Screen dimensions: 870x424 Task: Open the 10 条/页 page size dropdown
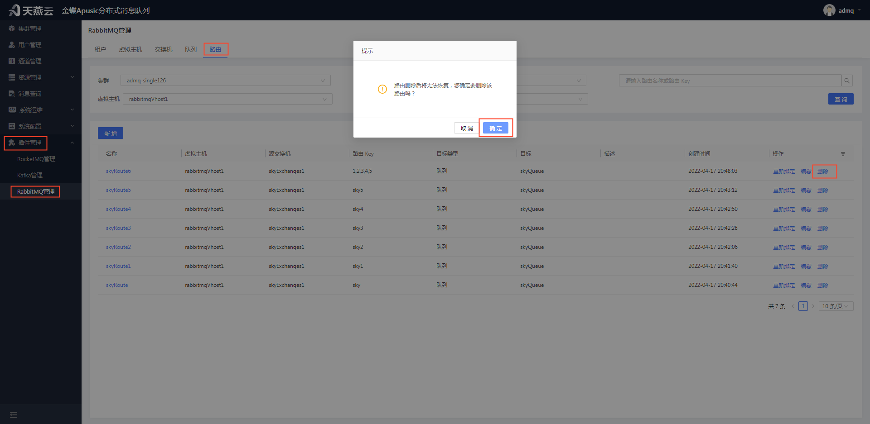coord(836,306)
